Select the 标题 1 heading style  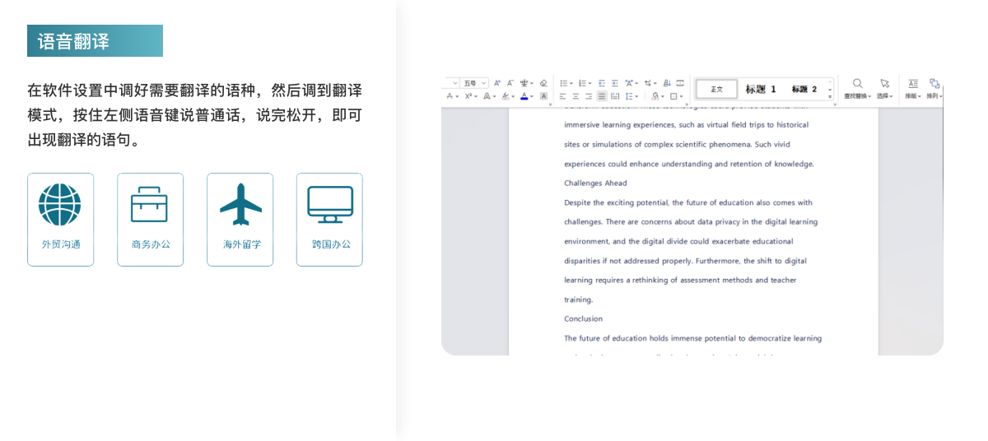pos(761,89)
